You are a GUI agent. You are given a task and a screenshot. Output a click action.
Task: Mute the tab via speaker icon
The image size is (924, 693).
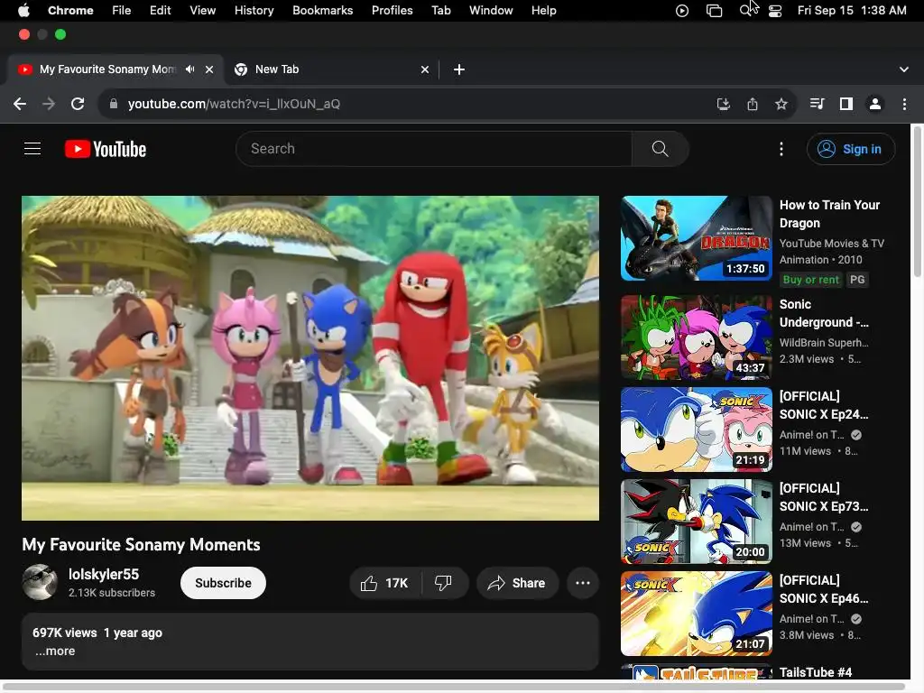coord(189,69)
